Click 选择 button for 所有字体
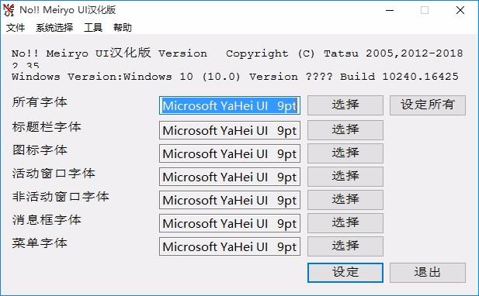The height and width of the screenshot is (296, 479). click(x=345, y=105)
